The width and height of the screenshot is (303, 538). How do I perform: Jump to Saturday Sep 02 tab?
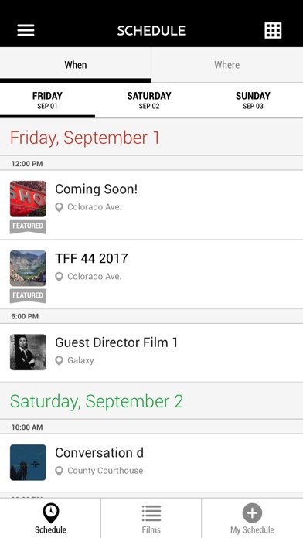(x=149, y=100)
